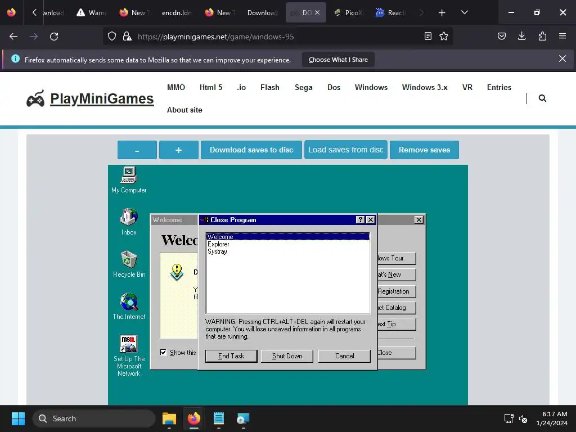Open tracking protection shield icon

[x=112, y=37]
